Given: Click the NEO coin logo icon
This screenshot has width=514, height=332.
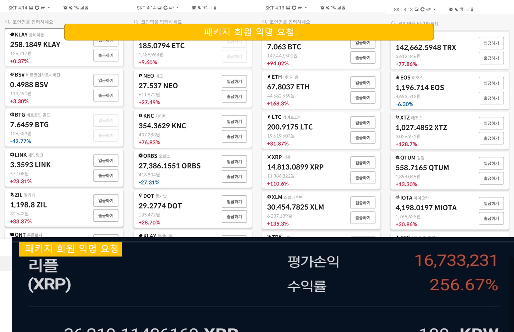Looking at the screenshot, I should click(x=141, y=75).
